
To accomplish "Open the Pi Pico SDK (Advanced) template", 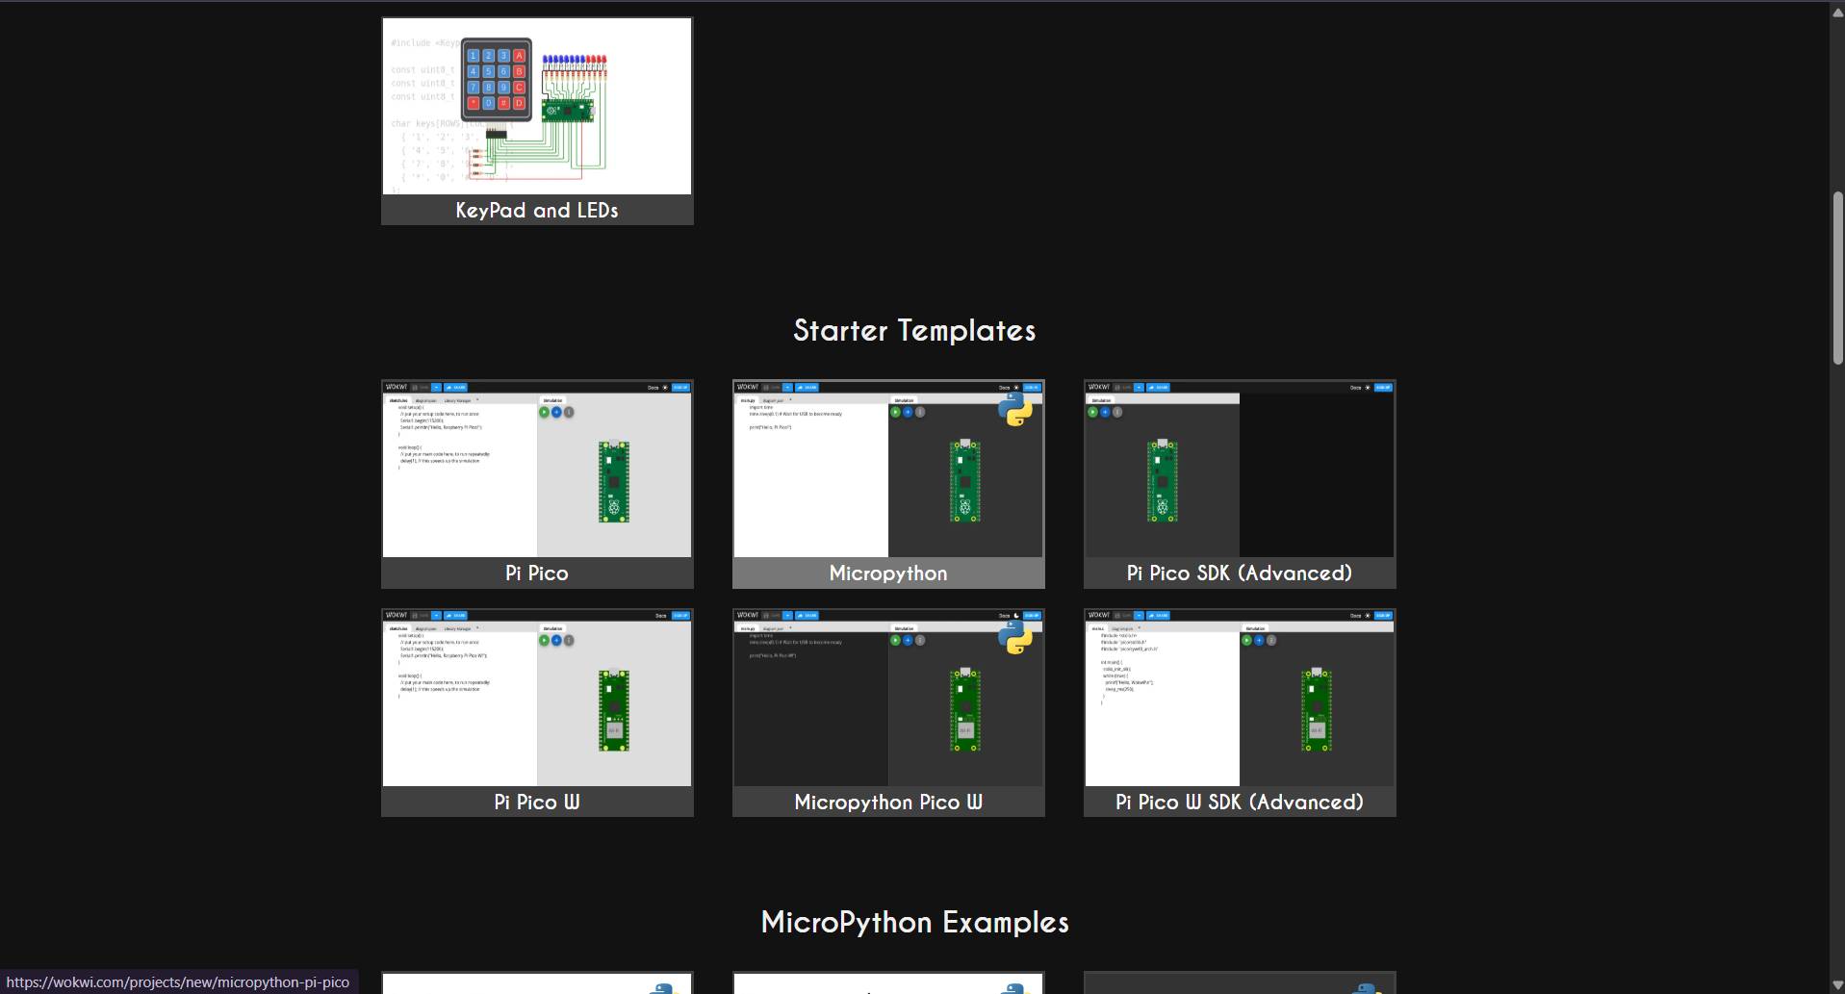I will coord(1240,484).
